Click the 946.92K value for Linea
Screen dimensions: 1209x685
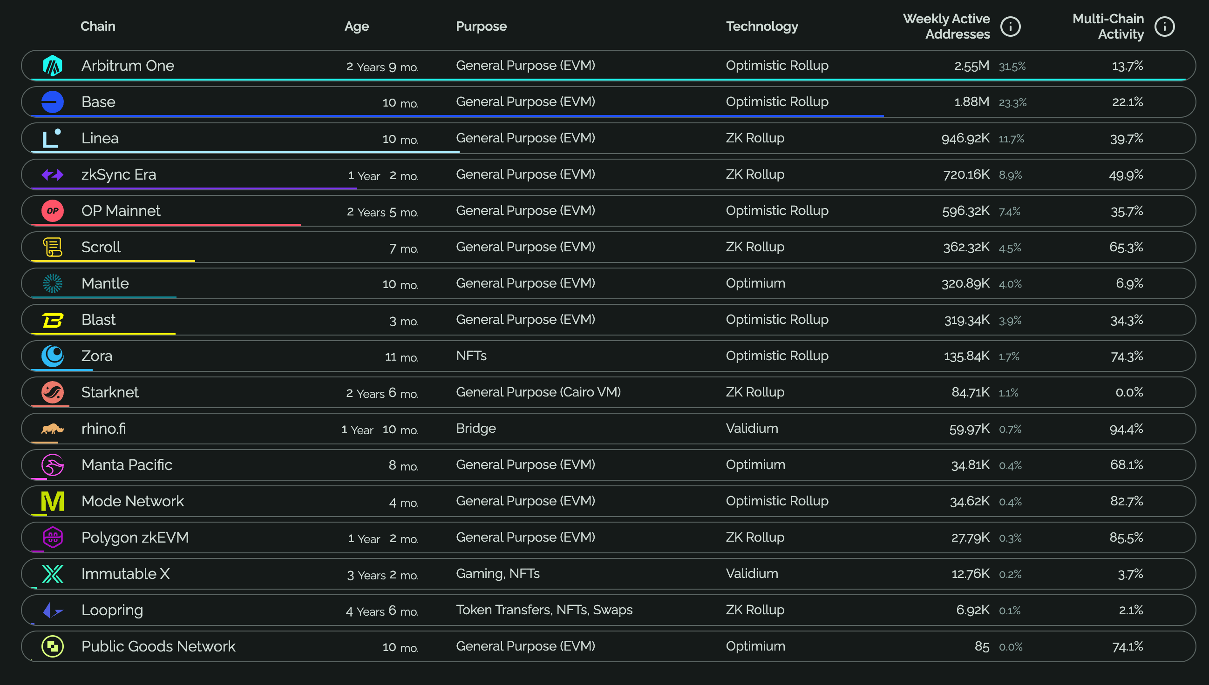[965, 138]
